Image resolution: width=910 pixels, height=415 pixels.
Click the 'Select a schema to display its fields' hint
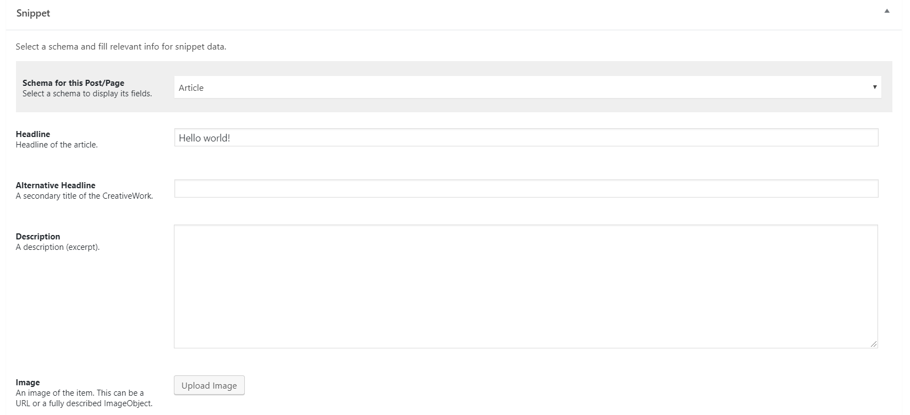[87, 94]
